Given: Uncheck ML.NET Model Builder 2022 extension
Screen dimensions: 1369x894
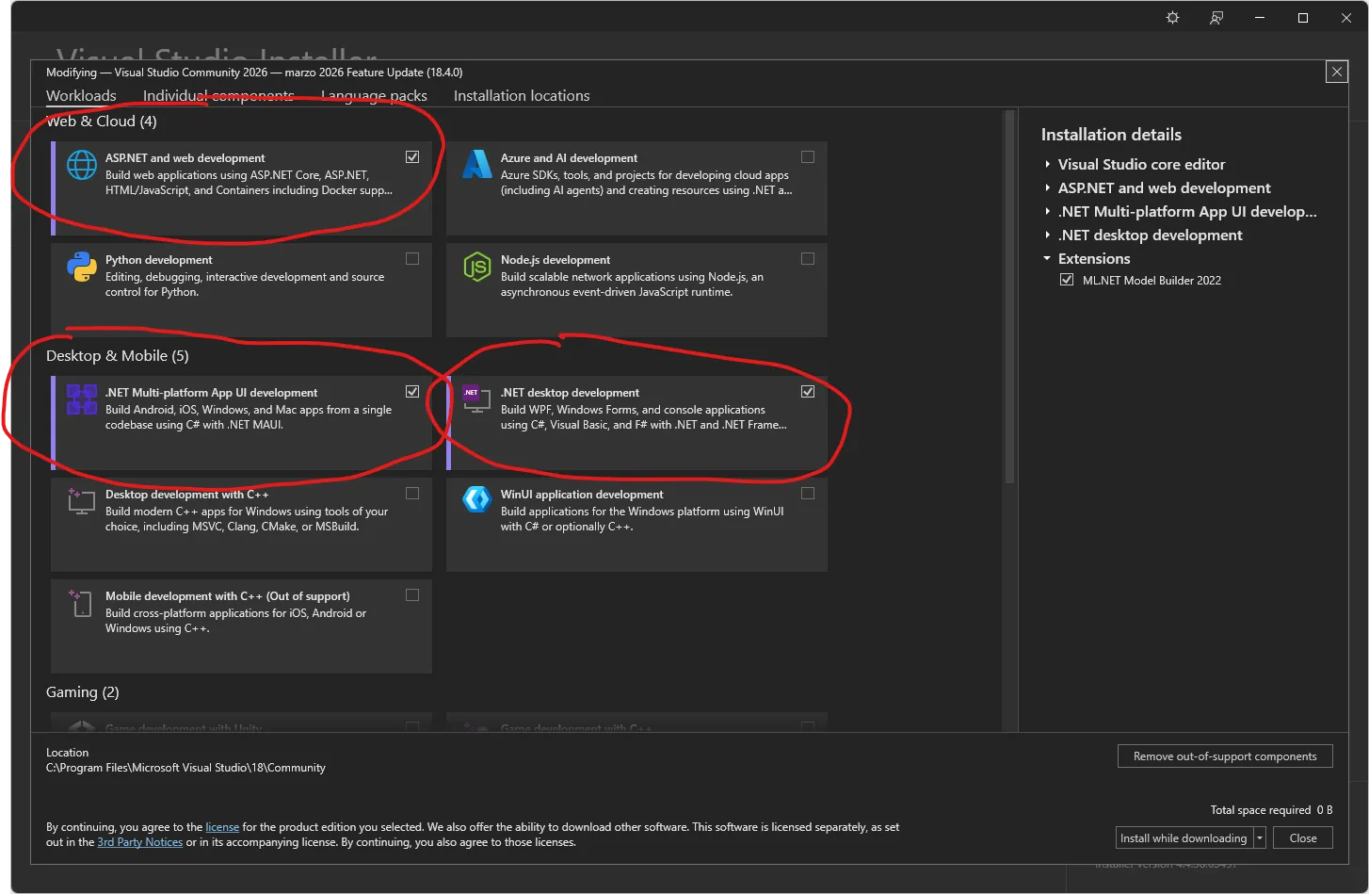Looking at the screenshot, I should pos(1067,280).
